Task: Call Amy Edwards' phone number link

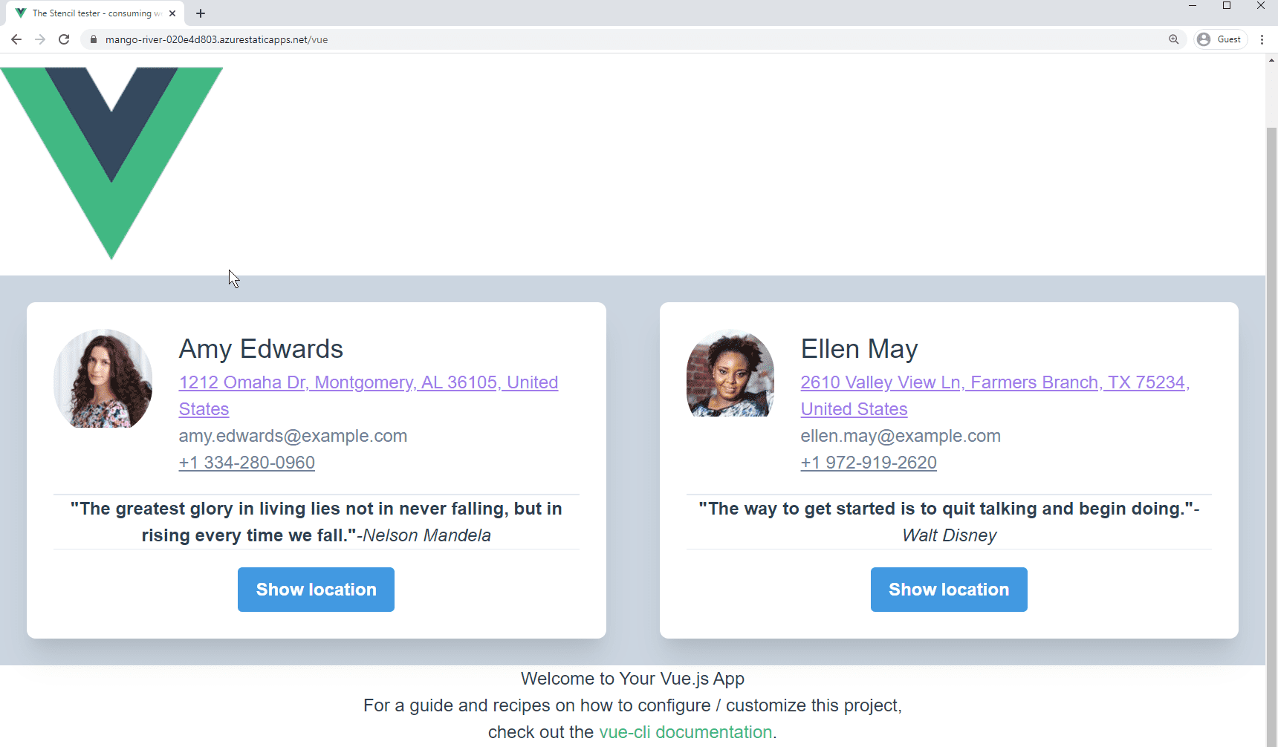Action: (247, 463)
